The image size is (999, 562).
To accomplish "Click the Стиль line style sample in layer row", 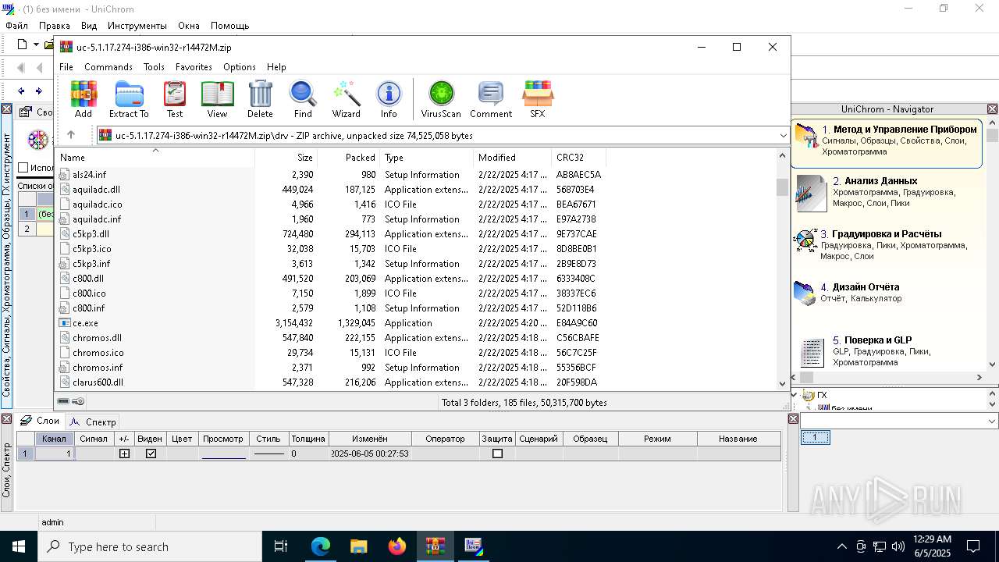I will click(268, 454).
